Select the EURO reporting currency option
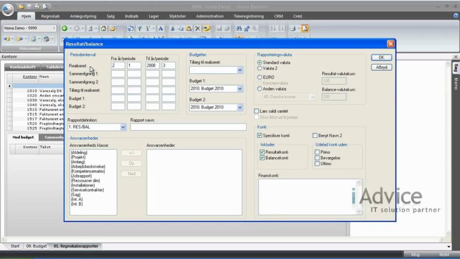 [x=259, y=77]
